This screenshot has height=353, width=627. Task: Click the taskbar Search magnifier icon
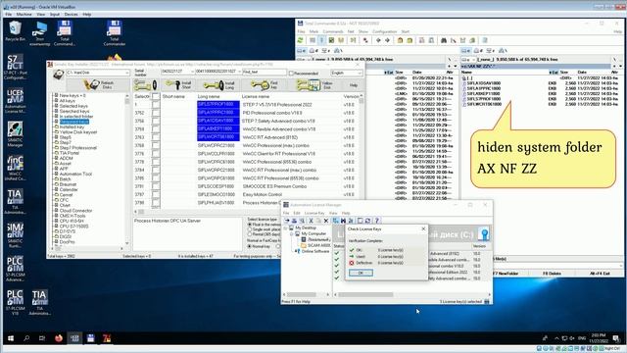pyautogui.click(x=26, y=338)
